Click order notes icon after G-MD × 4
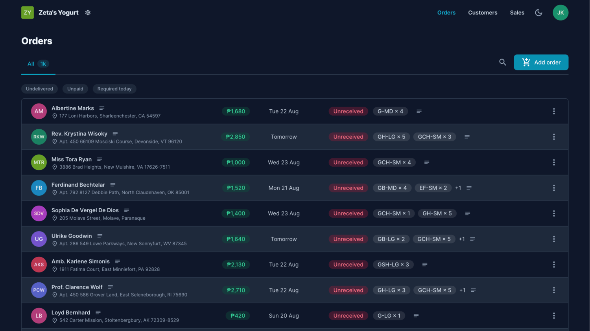 point(419,111)
